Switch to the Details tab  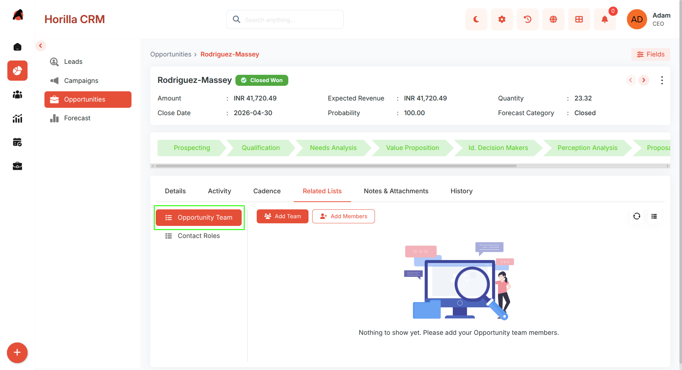[x=175, y=191]
